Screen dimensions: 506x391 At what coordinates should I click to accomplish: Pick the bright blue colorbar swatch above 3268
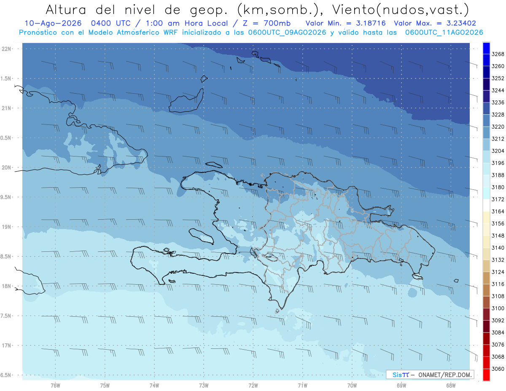tap(486, 49)
